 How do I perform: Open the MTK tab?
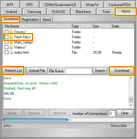click(10, 5)
